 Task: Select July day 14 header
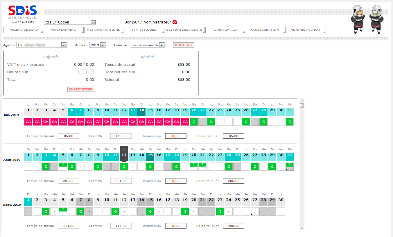coord(141,112)
